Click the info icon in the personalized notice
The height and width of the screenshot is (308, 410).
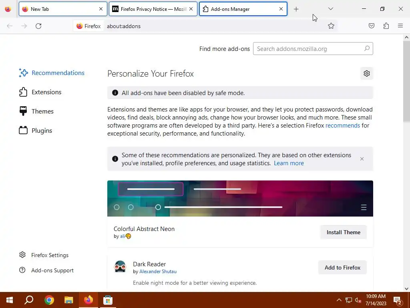(x=115, y=159)
